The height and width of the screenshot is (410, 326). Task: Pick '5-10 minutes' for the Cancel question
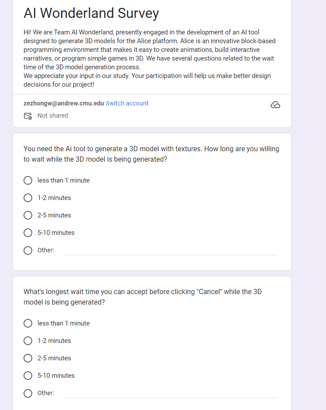point(28,376)
